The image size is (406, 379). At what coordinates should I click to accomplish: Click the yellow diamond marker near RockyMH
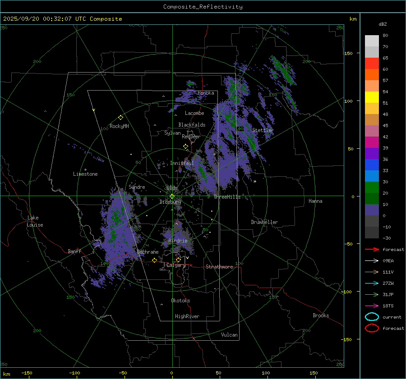(x=120, y=117)
